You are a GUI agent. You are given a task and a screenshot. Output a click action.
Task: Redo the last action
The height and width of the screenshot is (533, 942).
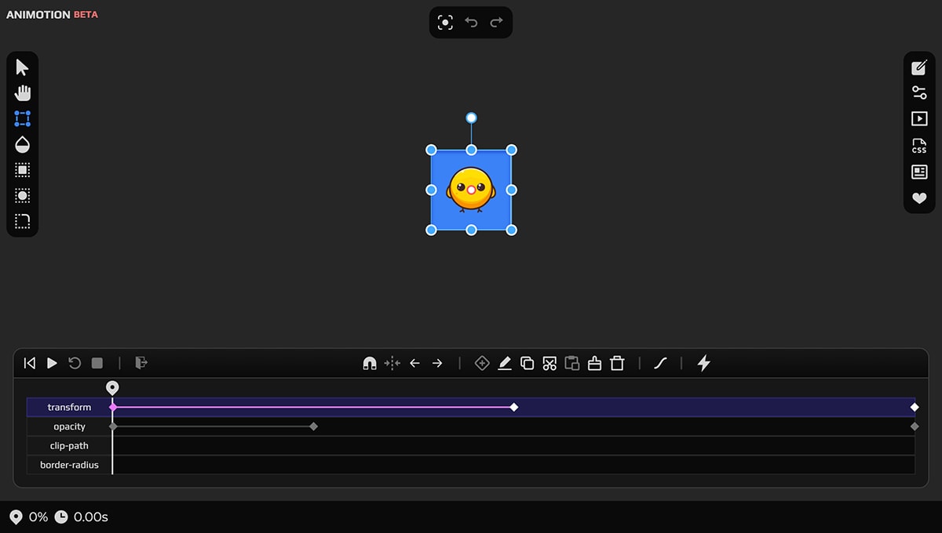click(496, 22)
